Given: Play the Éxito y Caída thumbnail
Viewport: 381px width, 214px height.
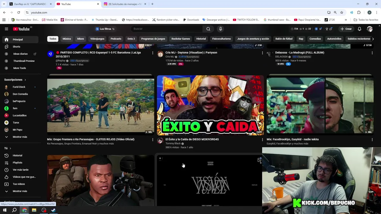Looking at the screenshot, I should [x=210, y=105].
